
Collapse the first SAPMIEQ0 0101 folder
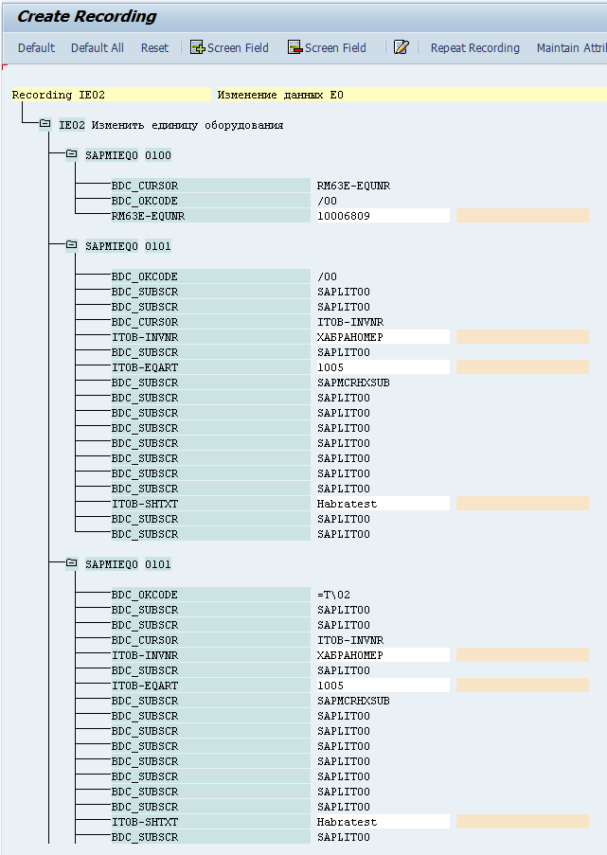72,246
